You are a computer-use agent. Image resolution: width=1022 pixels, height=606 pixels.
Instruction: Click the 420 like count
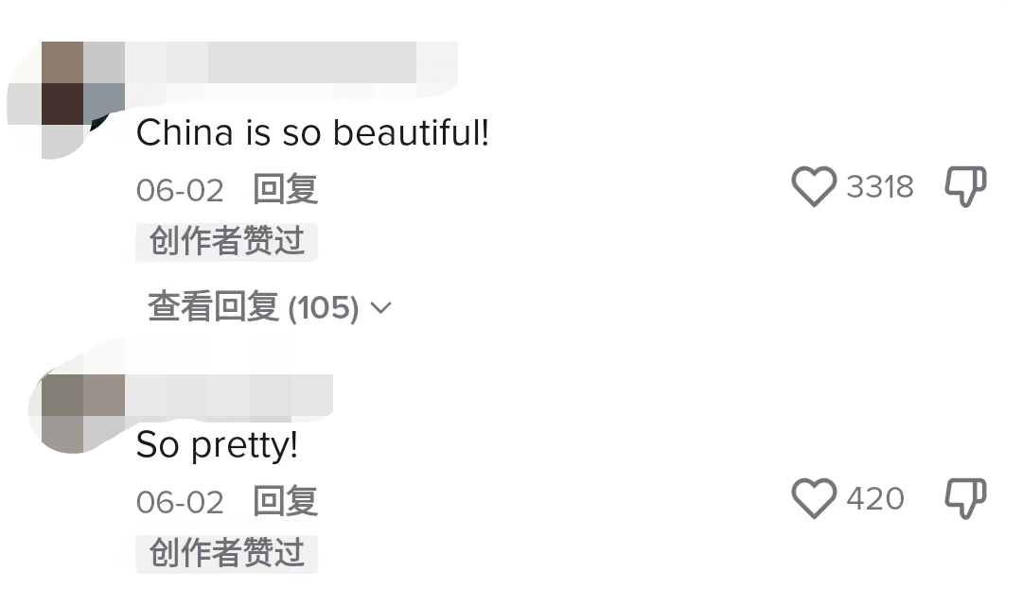coord(875,498)
